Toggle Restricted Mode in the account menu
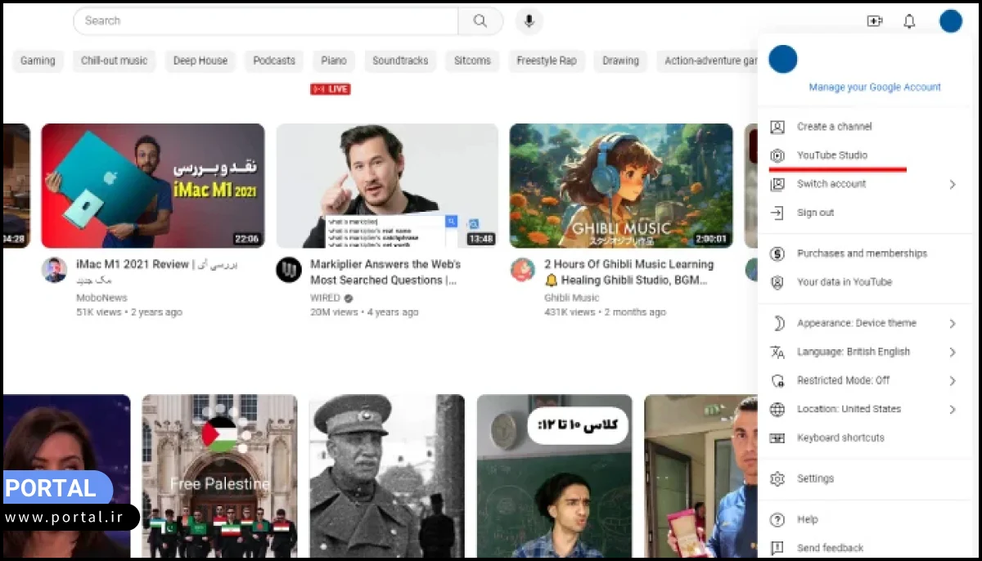The width and height of the screenshot is (982, 561). (x=842, y=379)
